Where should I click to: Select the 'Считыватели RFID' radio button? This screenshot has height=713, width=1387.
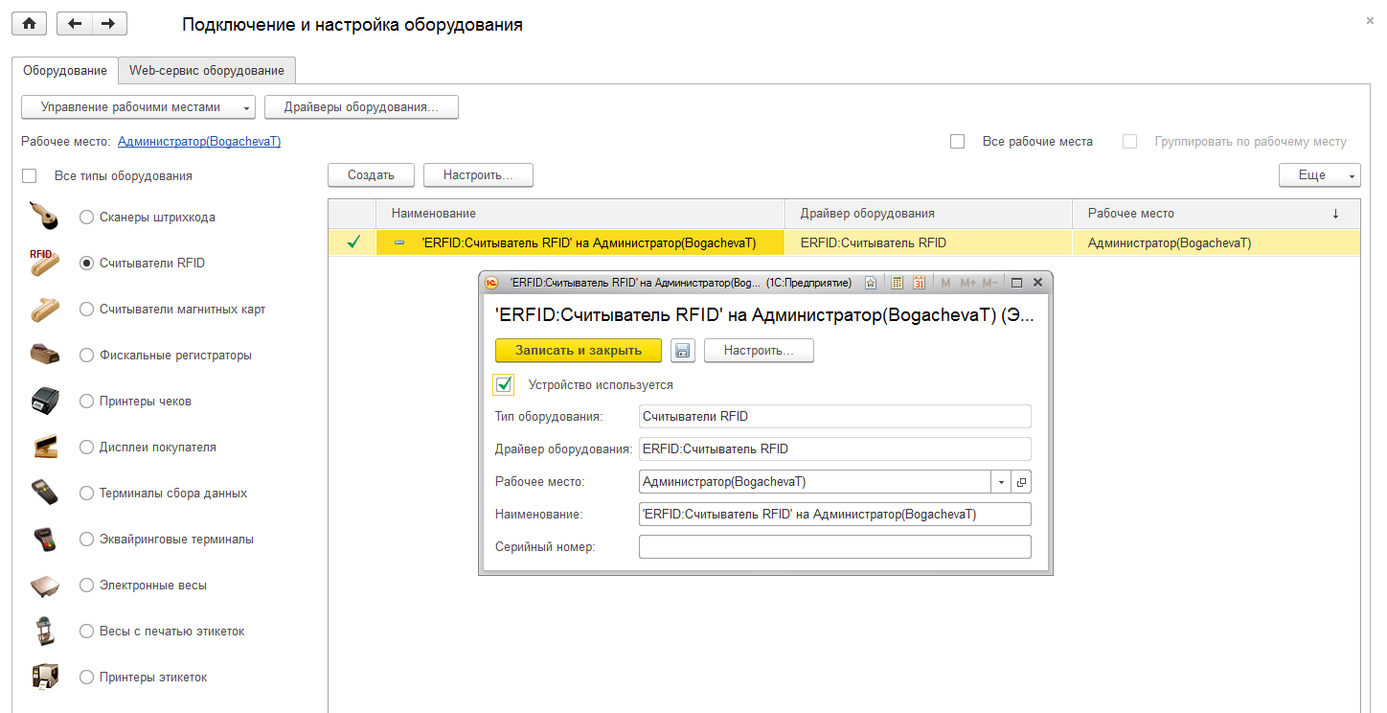(x=87, y=264)
